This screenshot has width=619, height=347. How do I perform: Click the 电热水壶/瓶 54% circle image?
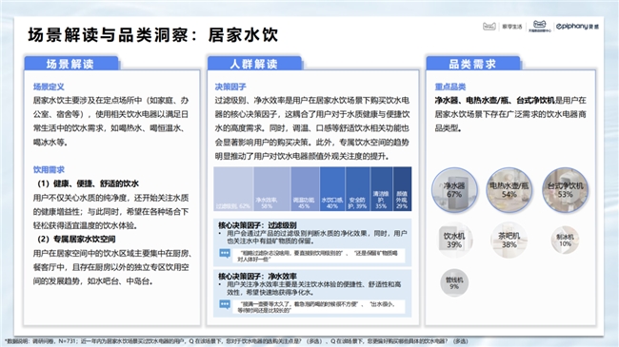click(509, 190)
